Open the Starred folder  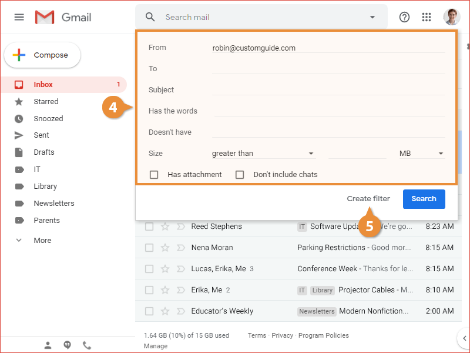(x=46, y=101)
